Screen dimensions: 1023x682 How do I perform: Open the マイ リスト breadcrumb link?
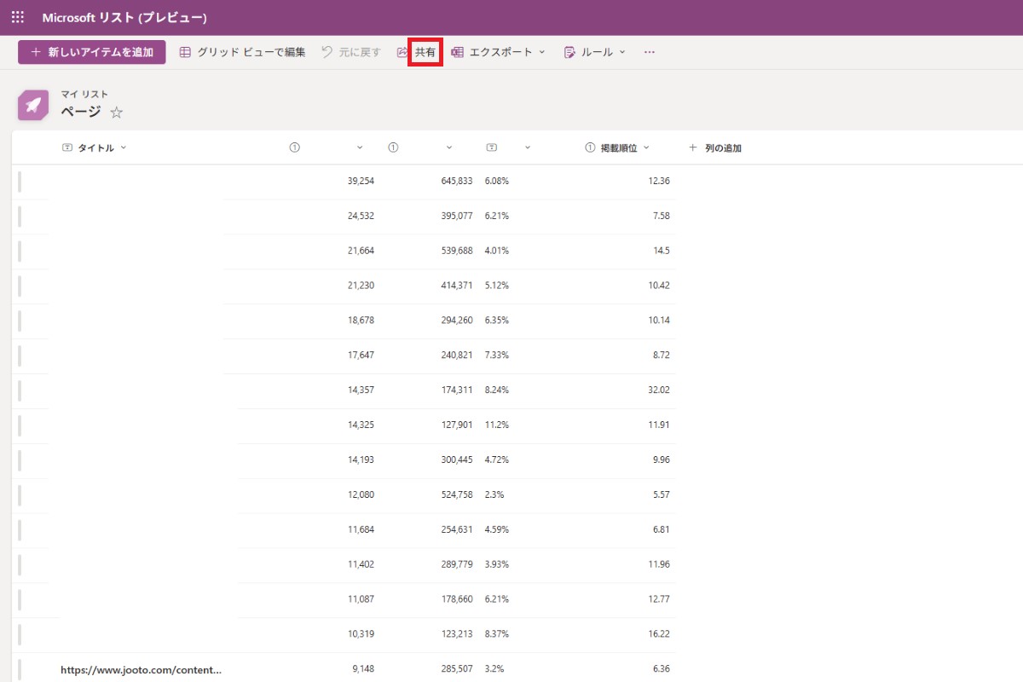pos(84,95)
